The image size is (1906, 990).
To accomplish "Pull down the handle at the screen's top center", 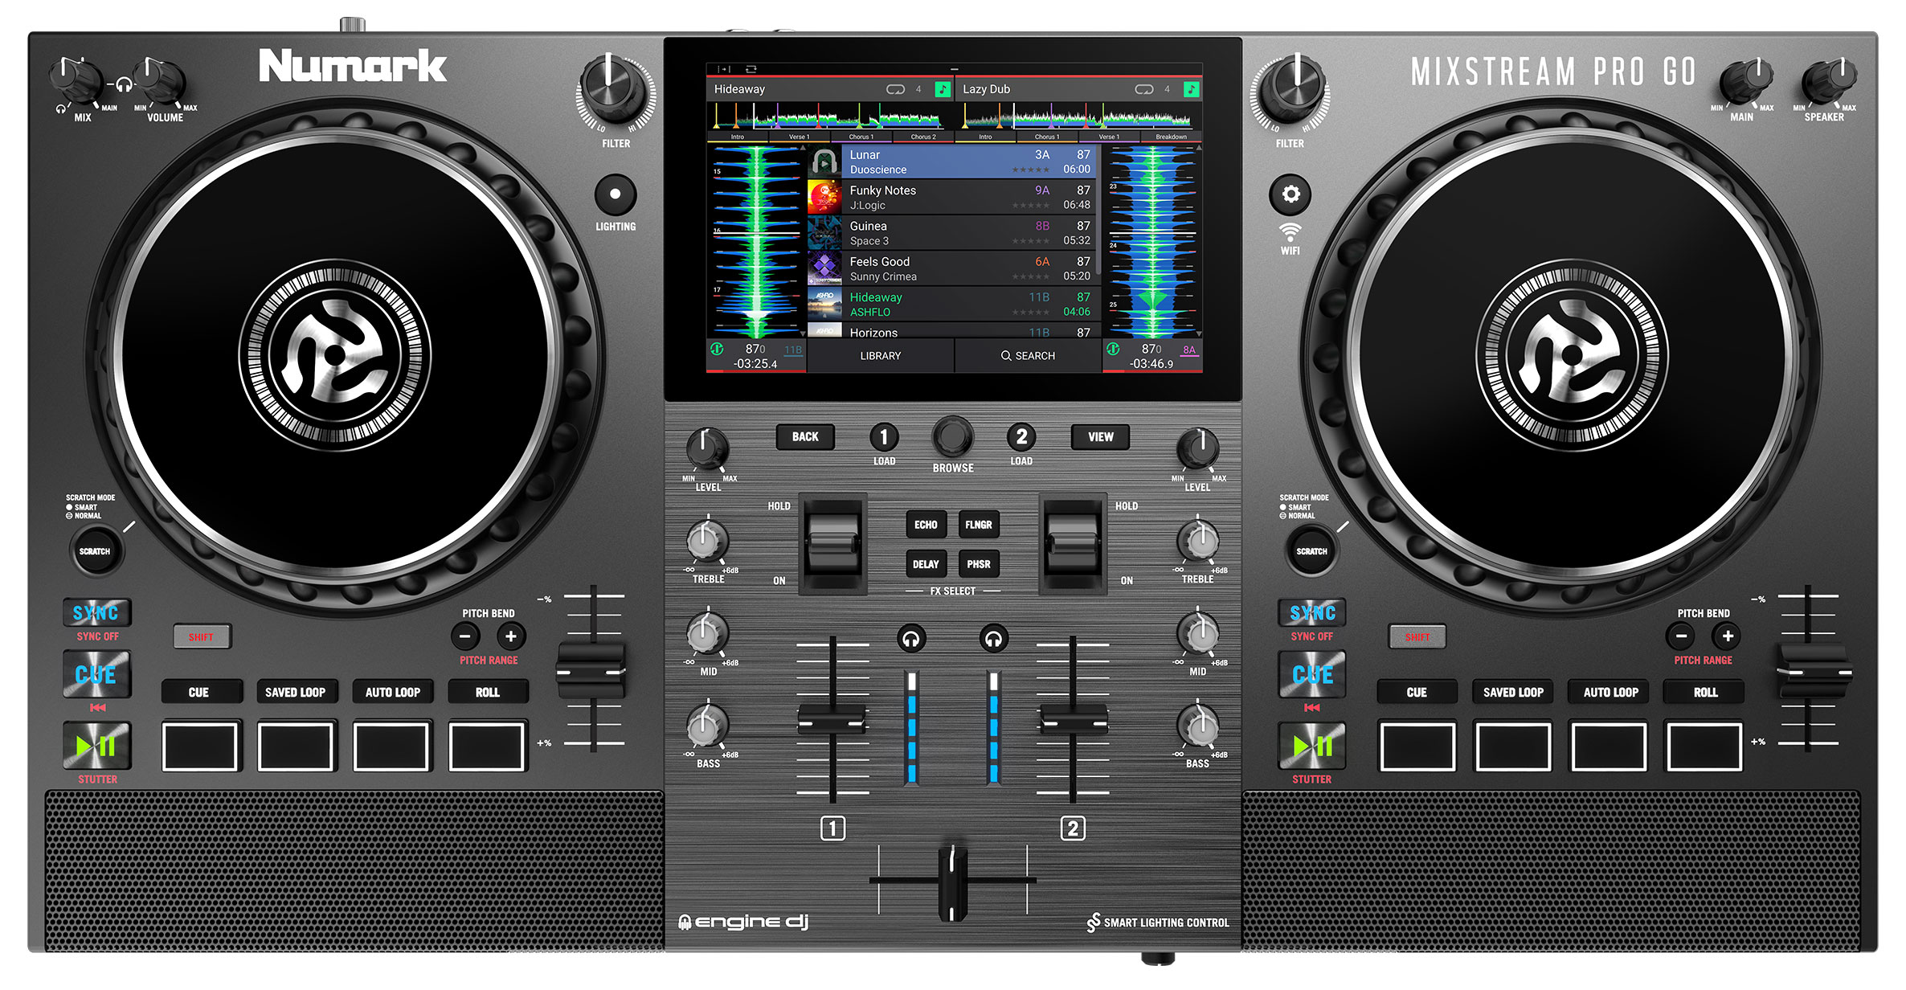I will click(x=954, y=70).
